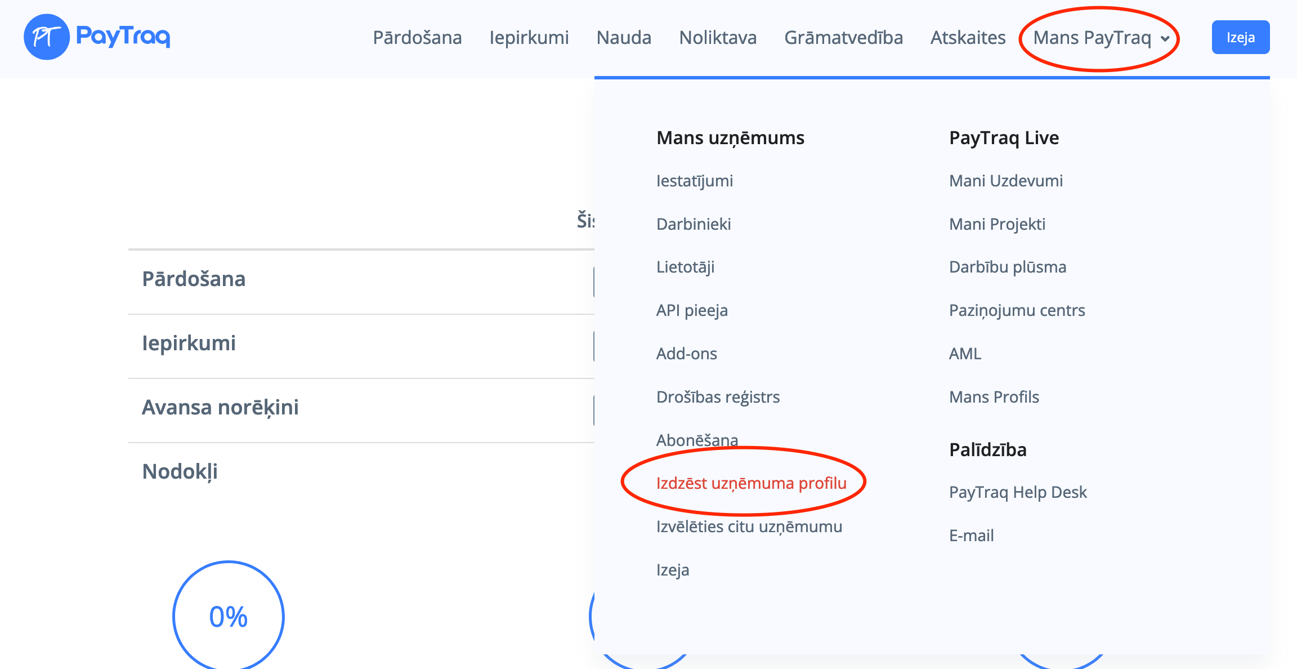Open the Atskaites menu
The width and height of the screenshot is (1297, 669).
pos(968,38)
